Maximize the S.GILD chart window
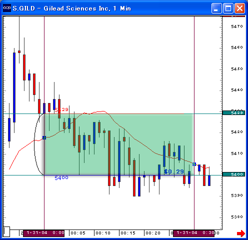This screenshot has height=240, width=248. click(228, 8)
